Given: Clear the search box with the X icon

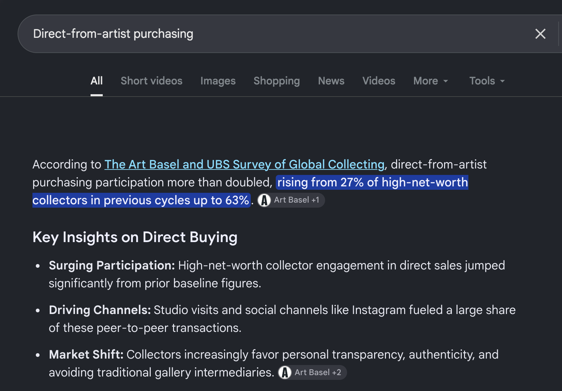Looking at the screenshot, I should 540,34.
